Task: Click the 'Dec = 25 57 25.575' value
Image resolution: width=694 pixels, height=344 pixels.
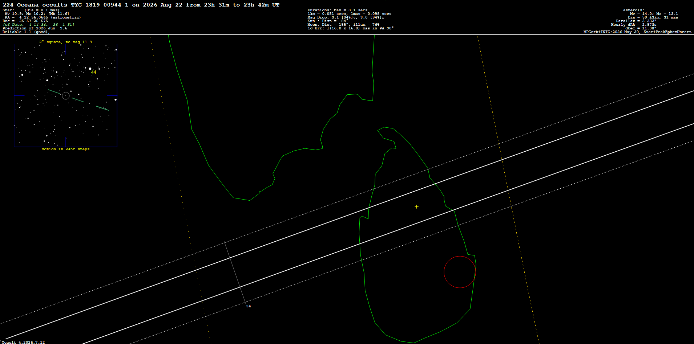Action: tap(25, 21)
